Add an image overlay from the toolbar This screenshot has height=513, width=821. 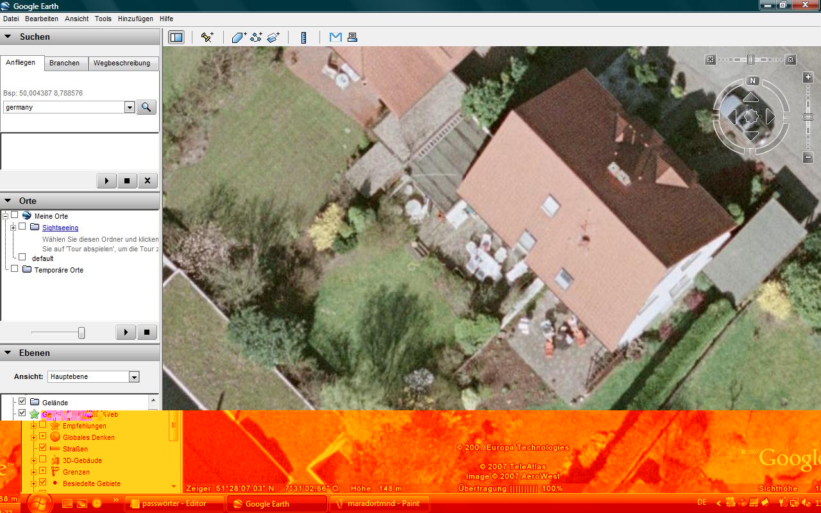tap(274, 37)
